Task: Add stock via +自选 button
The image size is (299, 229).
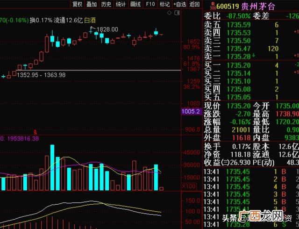Action: click(x=179, y=4)
